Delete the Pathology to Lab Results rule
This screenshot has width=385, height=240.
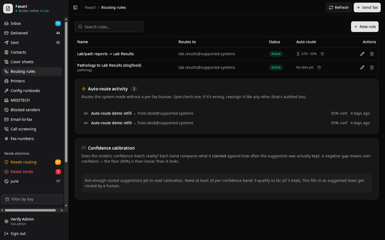point(372,67)
